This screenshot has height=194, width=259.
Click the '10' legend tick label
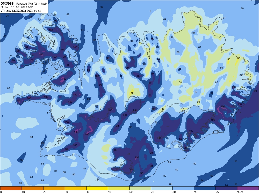click(23, 192)
